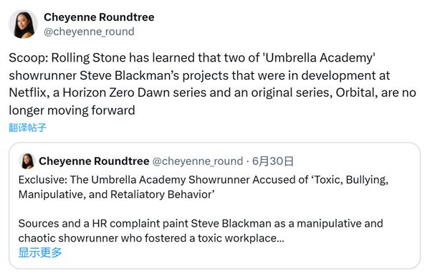Viewport: 430px width, 279px height.
Task: Click the 'longer moving forward' text line
Action: (72, 110)
